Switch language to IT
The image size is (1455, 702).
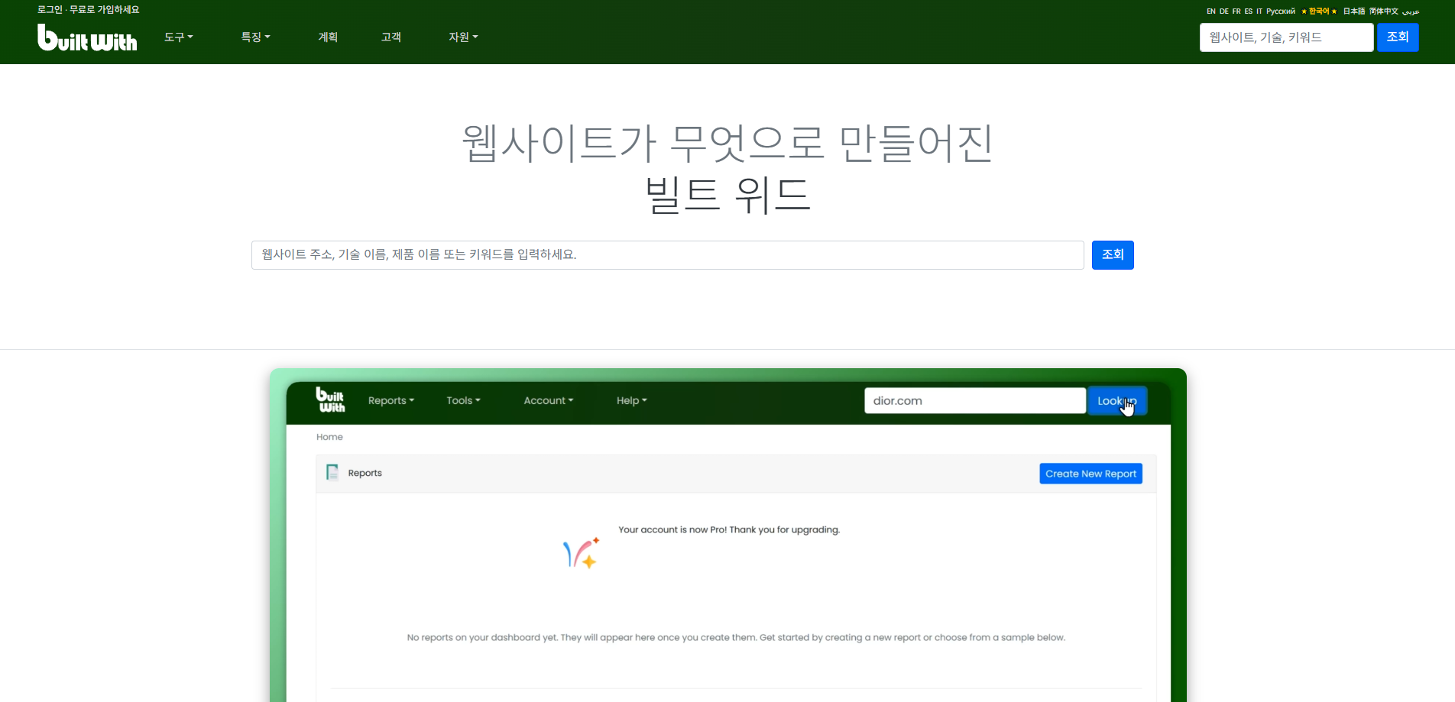tap(1259, 11)
